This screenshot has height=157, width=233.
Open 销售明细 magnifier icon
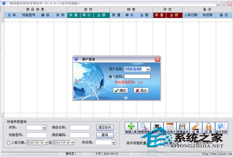(144, 128)
